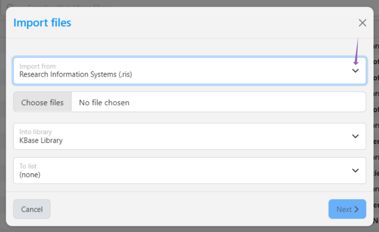Click the Into library chevron arrow
Image resolution: width=379 pixels, height=232 pixels.
[355, 136]
